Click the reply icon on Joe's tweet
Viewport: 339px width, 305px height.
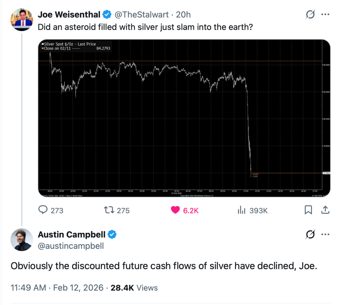[44, 210]
